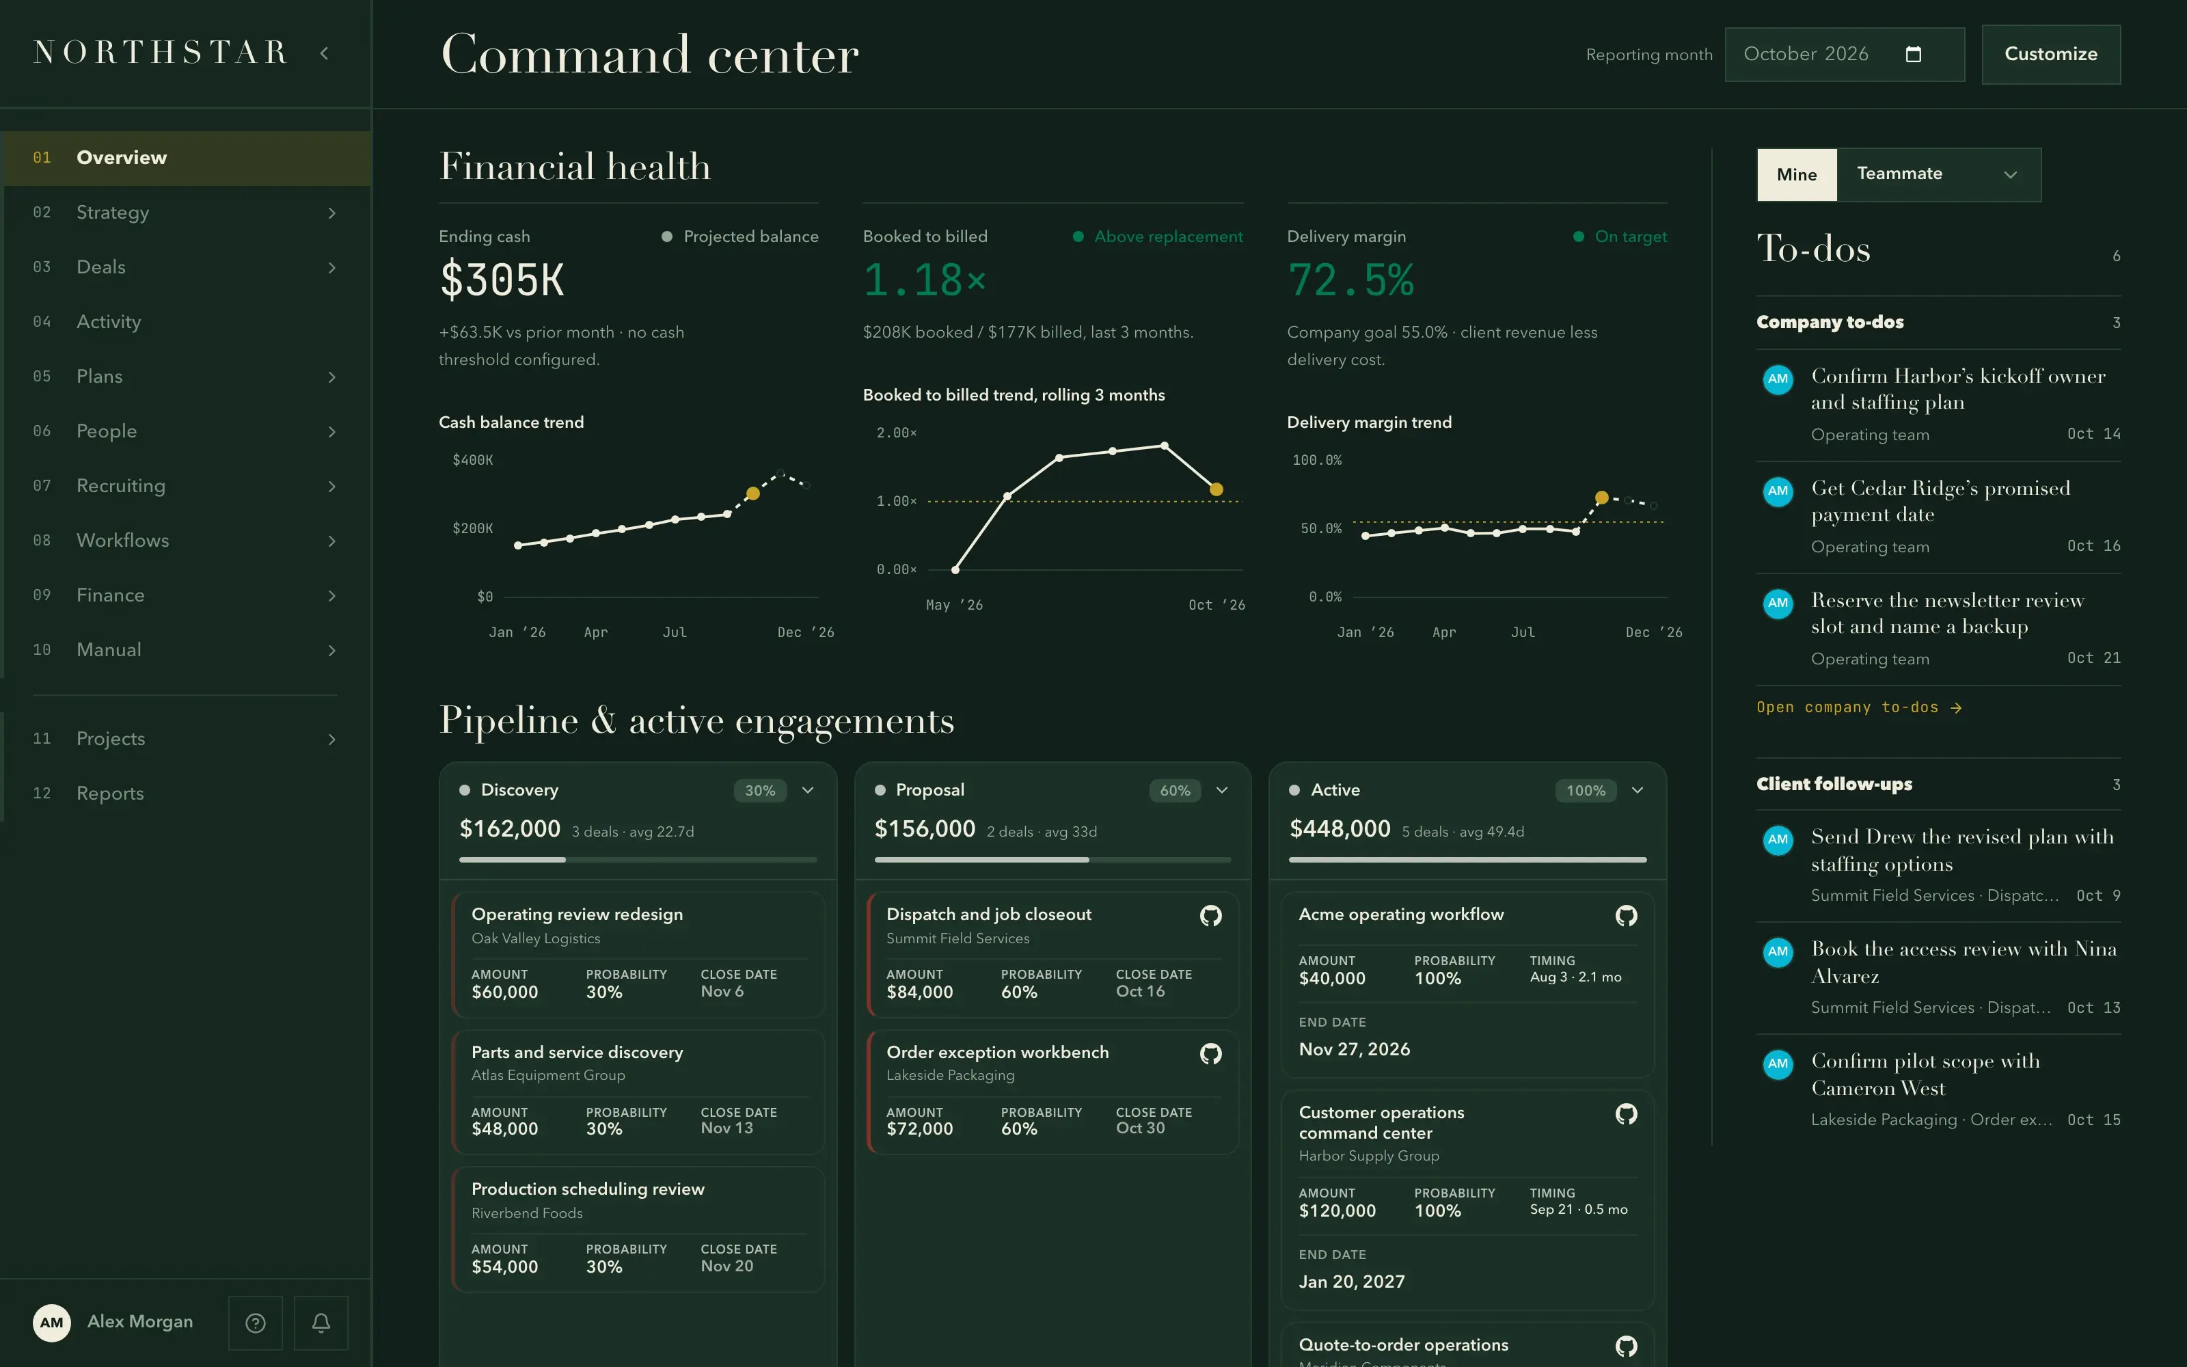This screenshot has height=1367, width=2187.
Task: Click the AM avatar beside Send Drew the revised plan
Action: tap(1778, 839)
